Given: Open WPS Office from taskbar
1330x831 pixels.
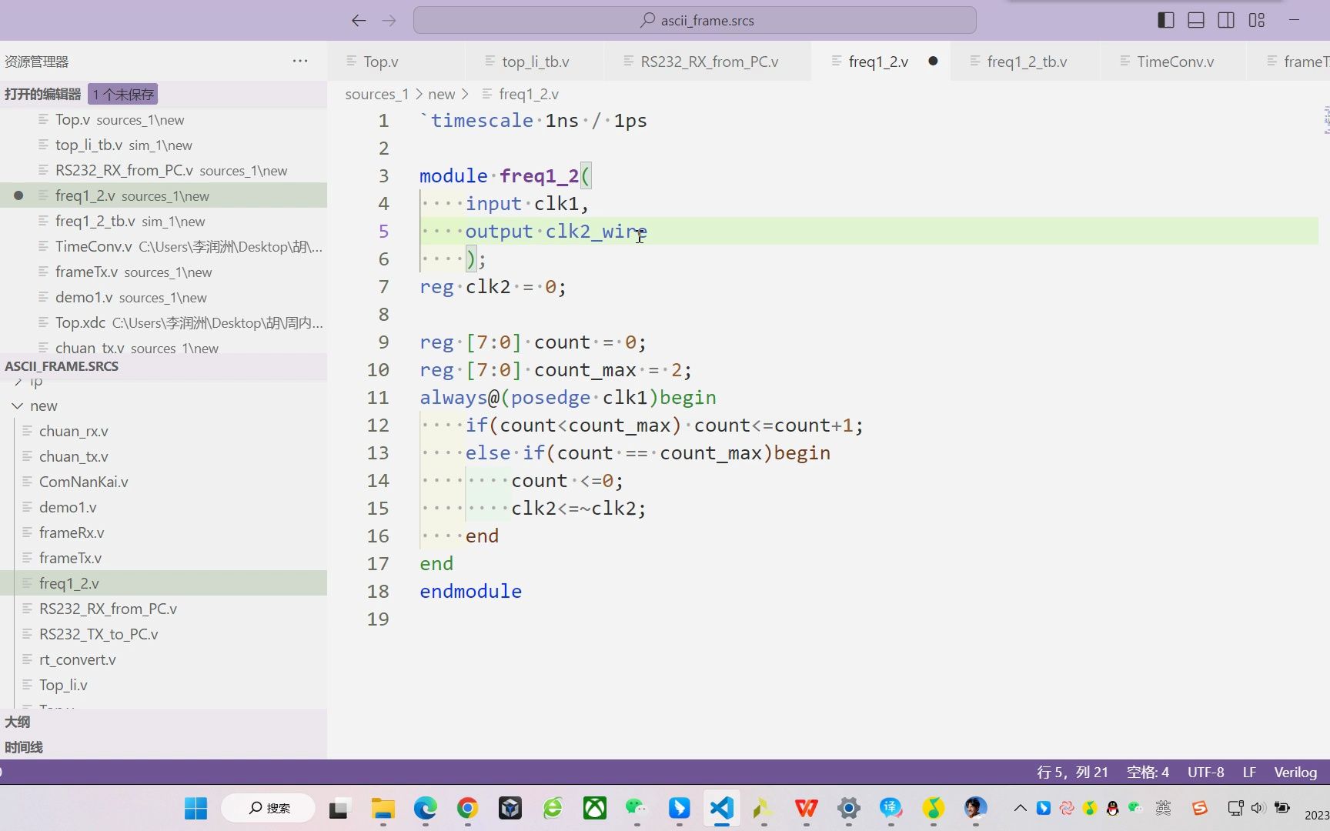Looking at the screenshot, I should point(806,808).
